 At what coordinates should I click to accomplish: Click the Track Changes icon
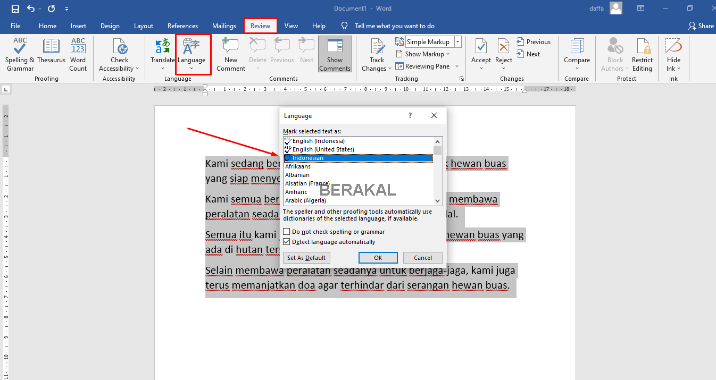(376, 53)
